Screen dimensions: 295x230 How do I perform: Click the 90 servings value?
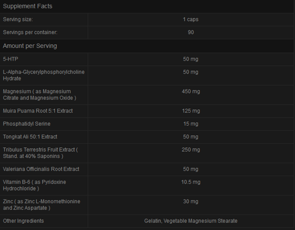click(x=191, y=32)
